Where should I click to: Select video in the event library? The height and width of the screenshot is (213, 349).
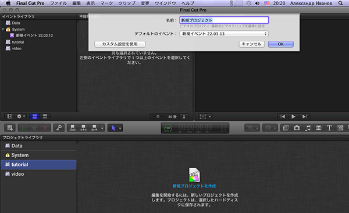coord(17,48)
